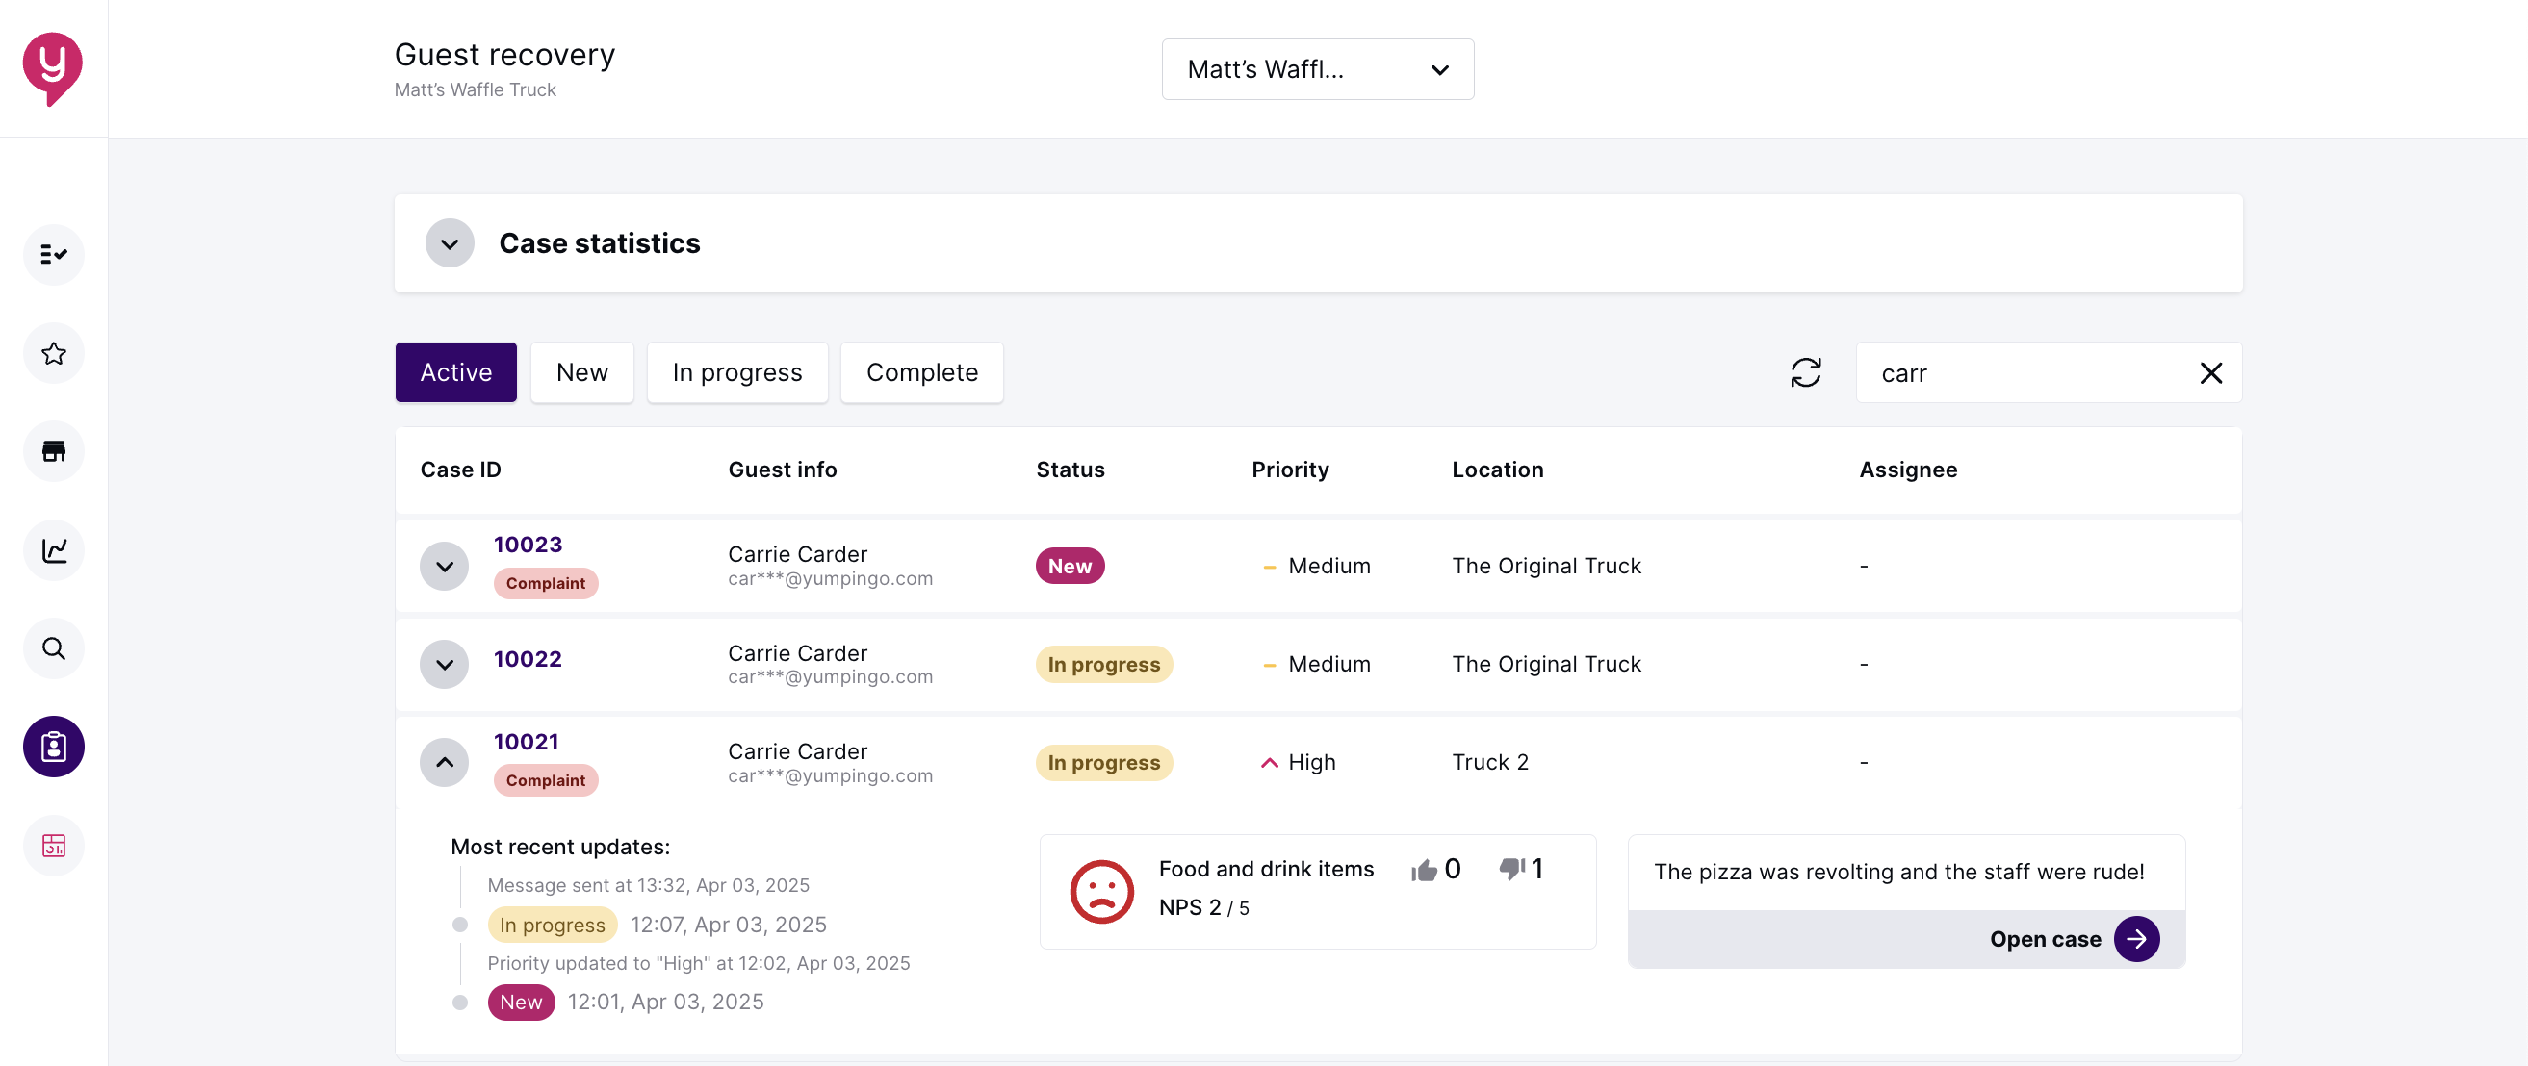This screenshot has width=2528, height=1066.
Task: Open the search sidebar icon
Action: [x=54, y=648]
